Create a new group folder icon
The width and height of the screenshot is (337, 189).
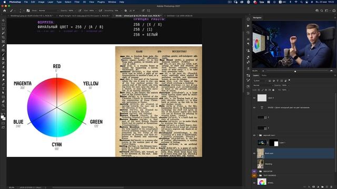point(322,187)
